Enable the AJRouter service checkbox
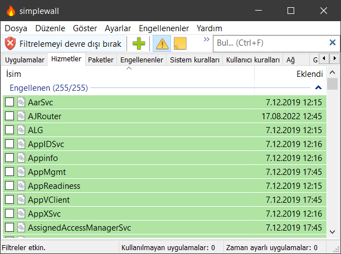This screenshot has height=254, width=341. 9,116
